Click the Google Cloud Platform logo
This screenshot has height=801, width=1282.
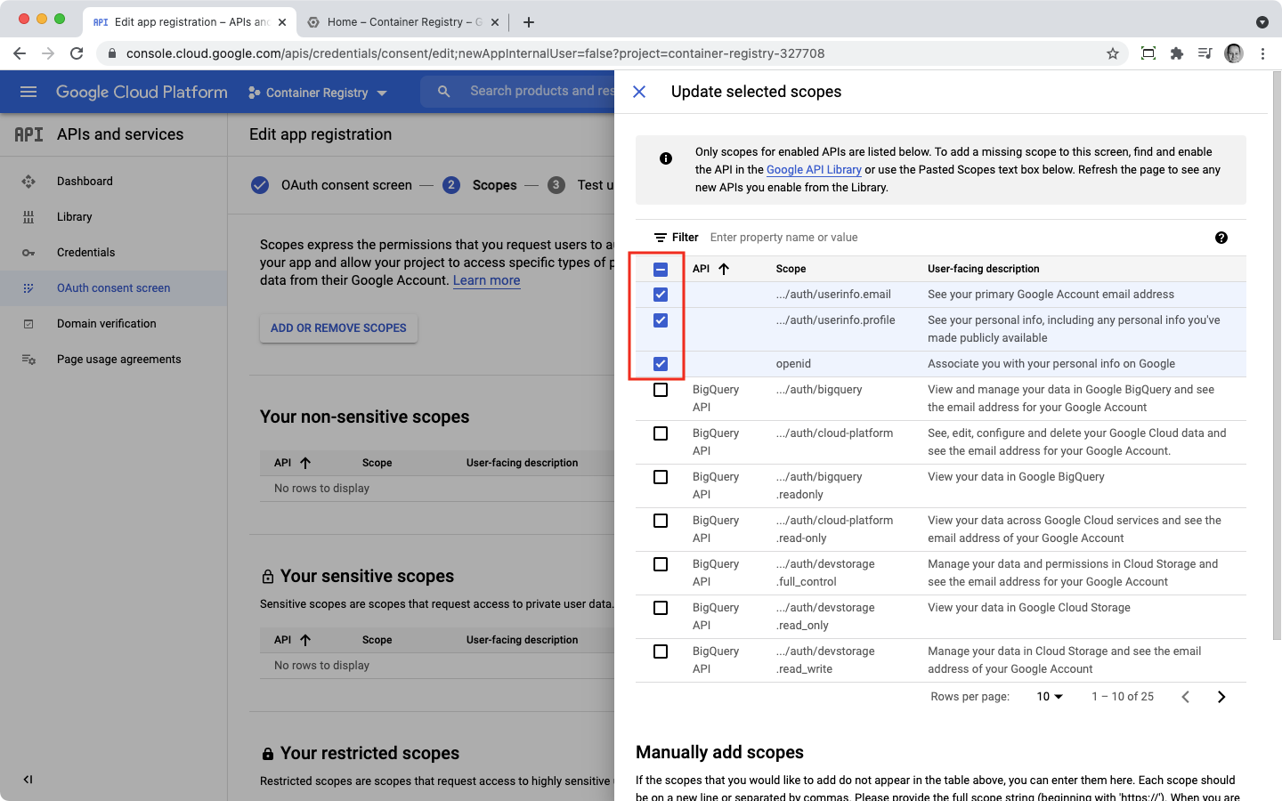(142, 92)
